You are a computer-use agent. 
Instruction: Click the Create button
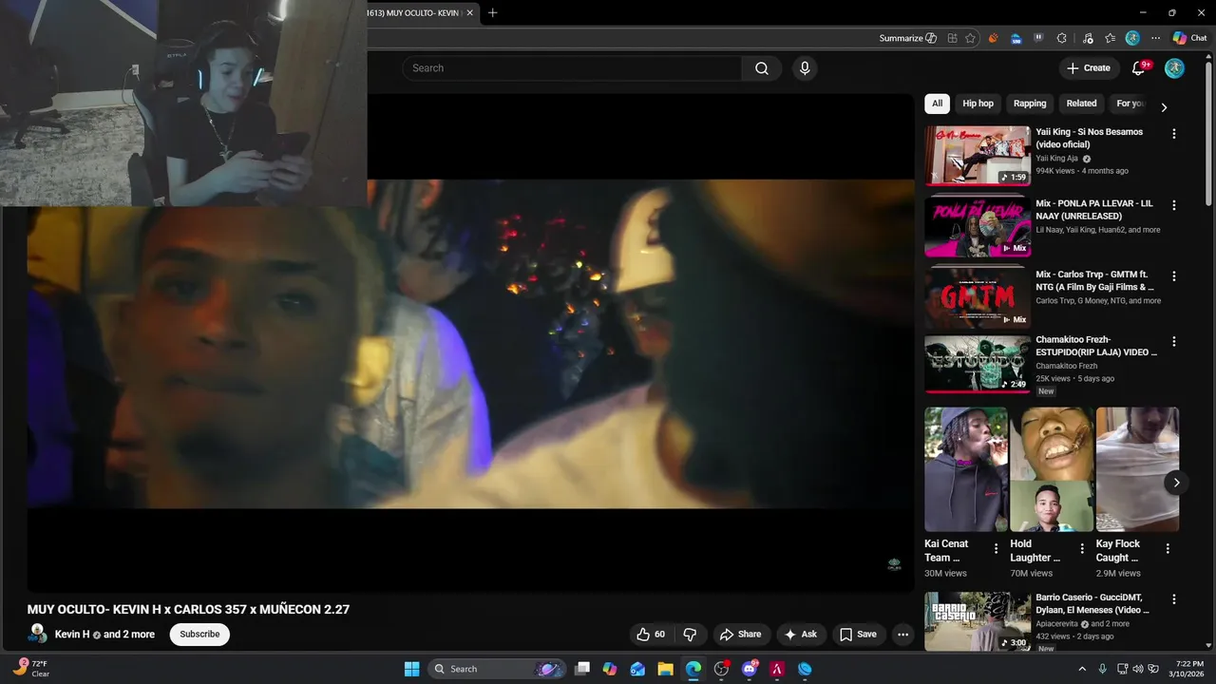coord(1089,68)
